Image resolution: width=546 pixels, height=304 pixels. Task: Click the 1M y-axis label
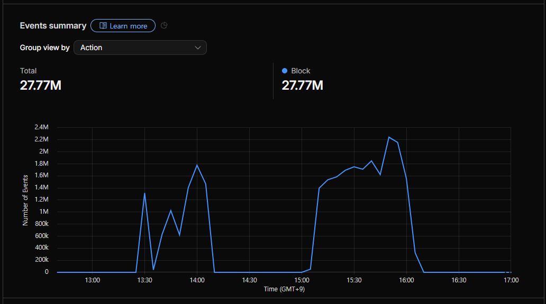click(44, 212)
